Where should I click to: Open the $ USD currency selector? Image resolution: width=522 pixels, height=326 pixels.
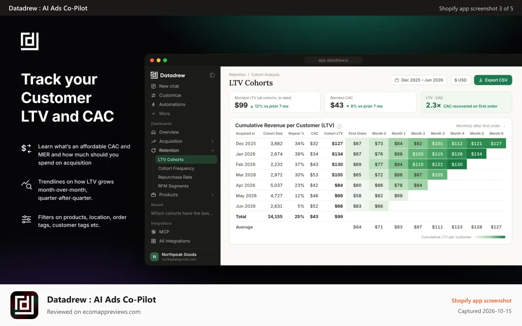point(461,80)
